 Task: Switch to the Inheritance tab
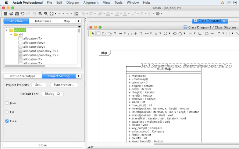(x=43, y=21)
